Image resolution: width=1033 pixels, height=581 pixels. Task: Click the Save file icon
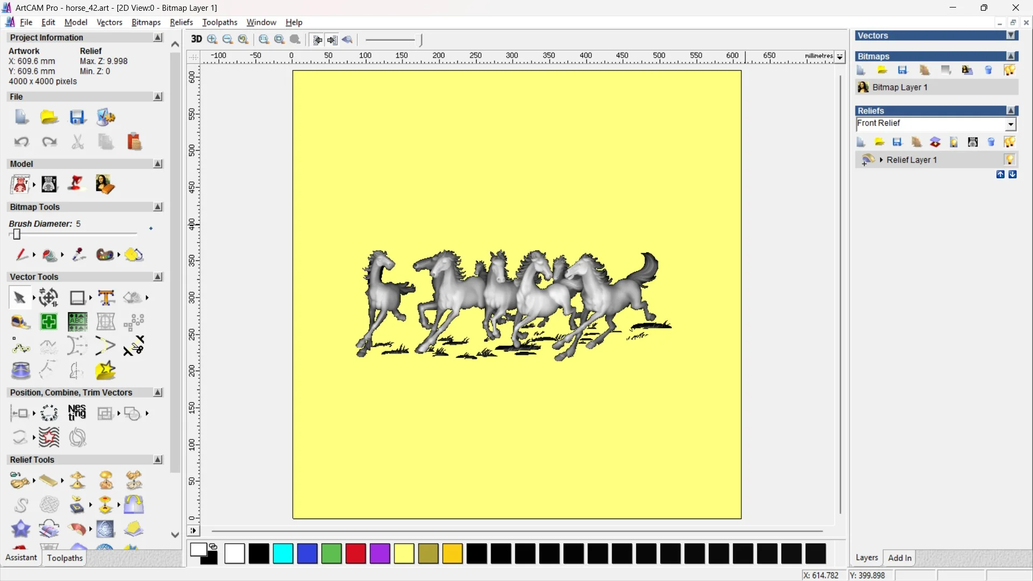click(77, 117)
